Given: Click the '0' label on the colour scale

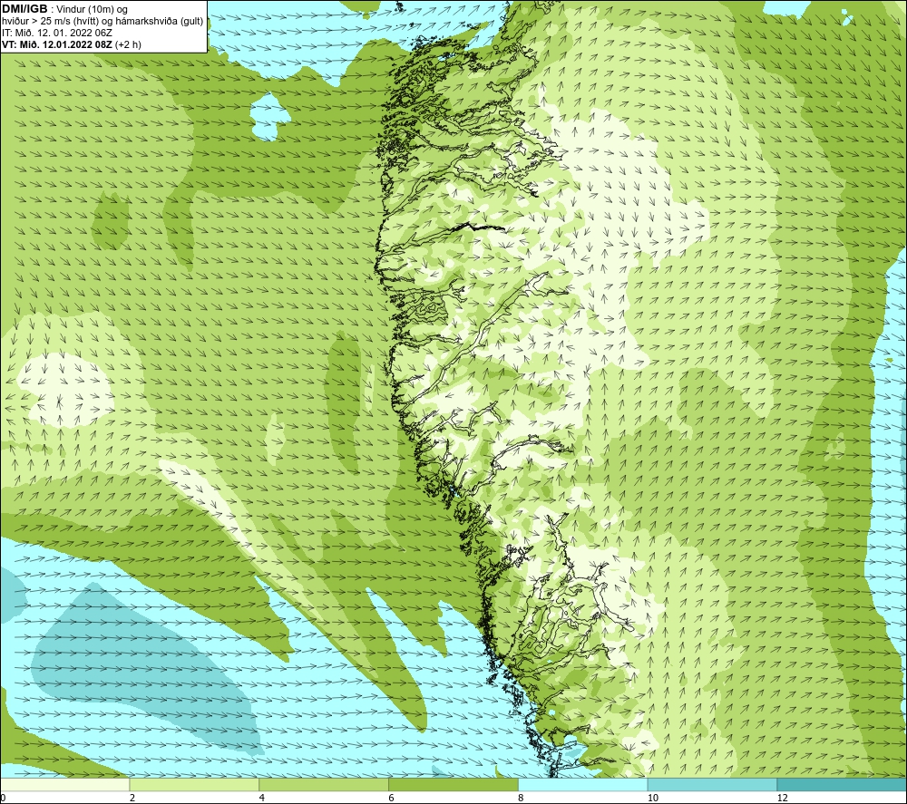Looking at the screenshot, I should (x=3, y=798).
